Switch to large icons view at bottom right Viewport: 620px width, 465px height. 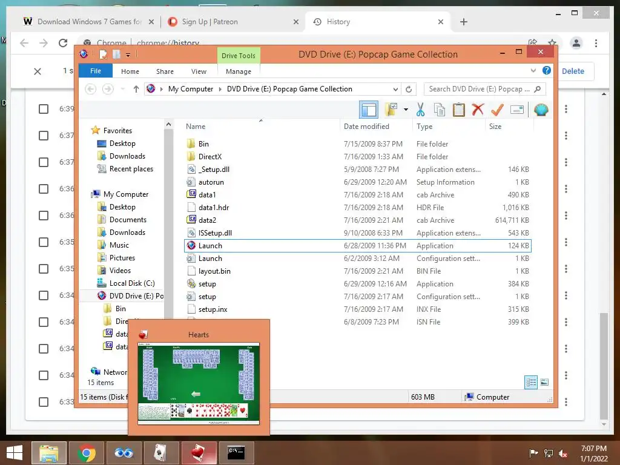[544, 382]
